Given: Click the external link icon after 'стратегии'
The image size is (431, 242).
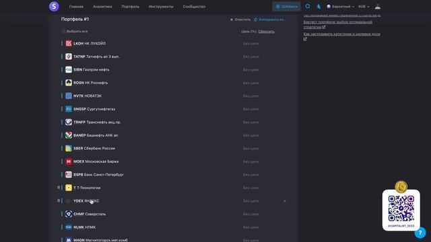Looking at the screenshot, I should pos(324,27).
